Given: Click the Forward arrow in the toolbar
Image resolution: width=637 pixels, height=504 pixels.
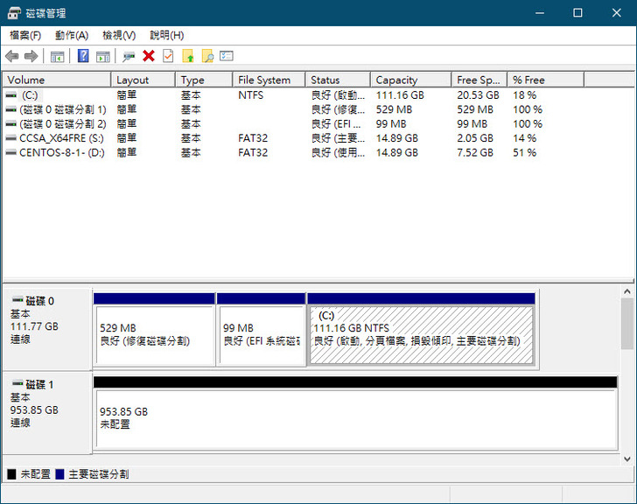Looking at the screenshot, I should 31,56.
